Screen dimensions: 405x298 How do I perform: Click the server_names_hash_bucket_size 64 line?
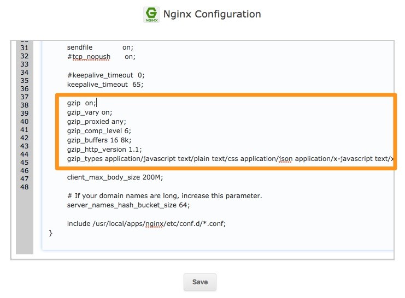(x=128, y=205)
